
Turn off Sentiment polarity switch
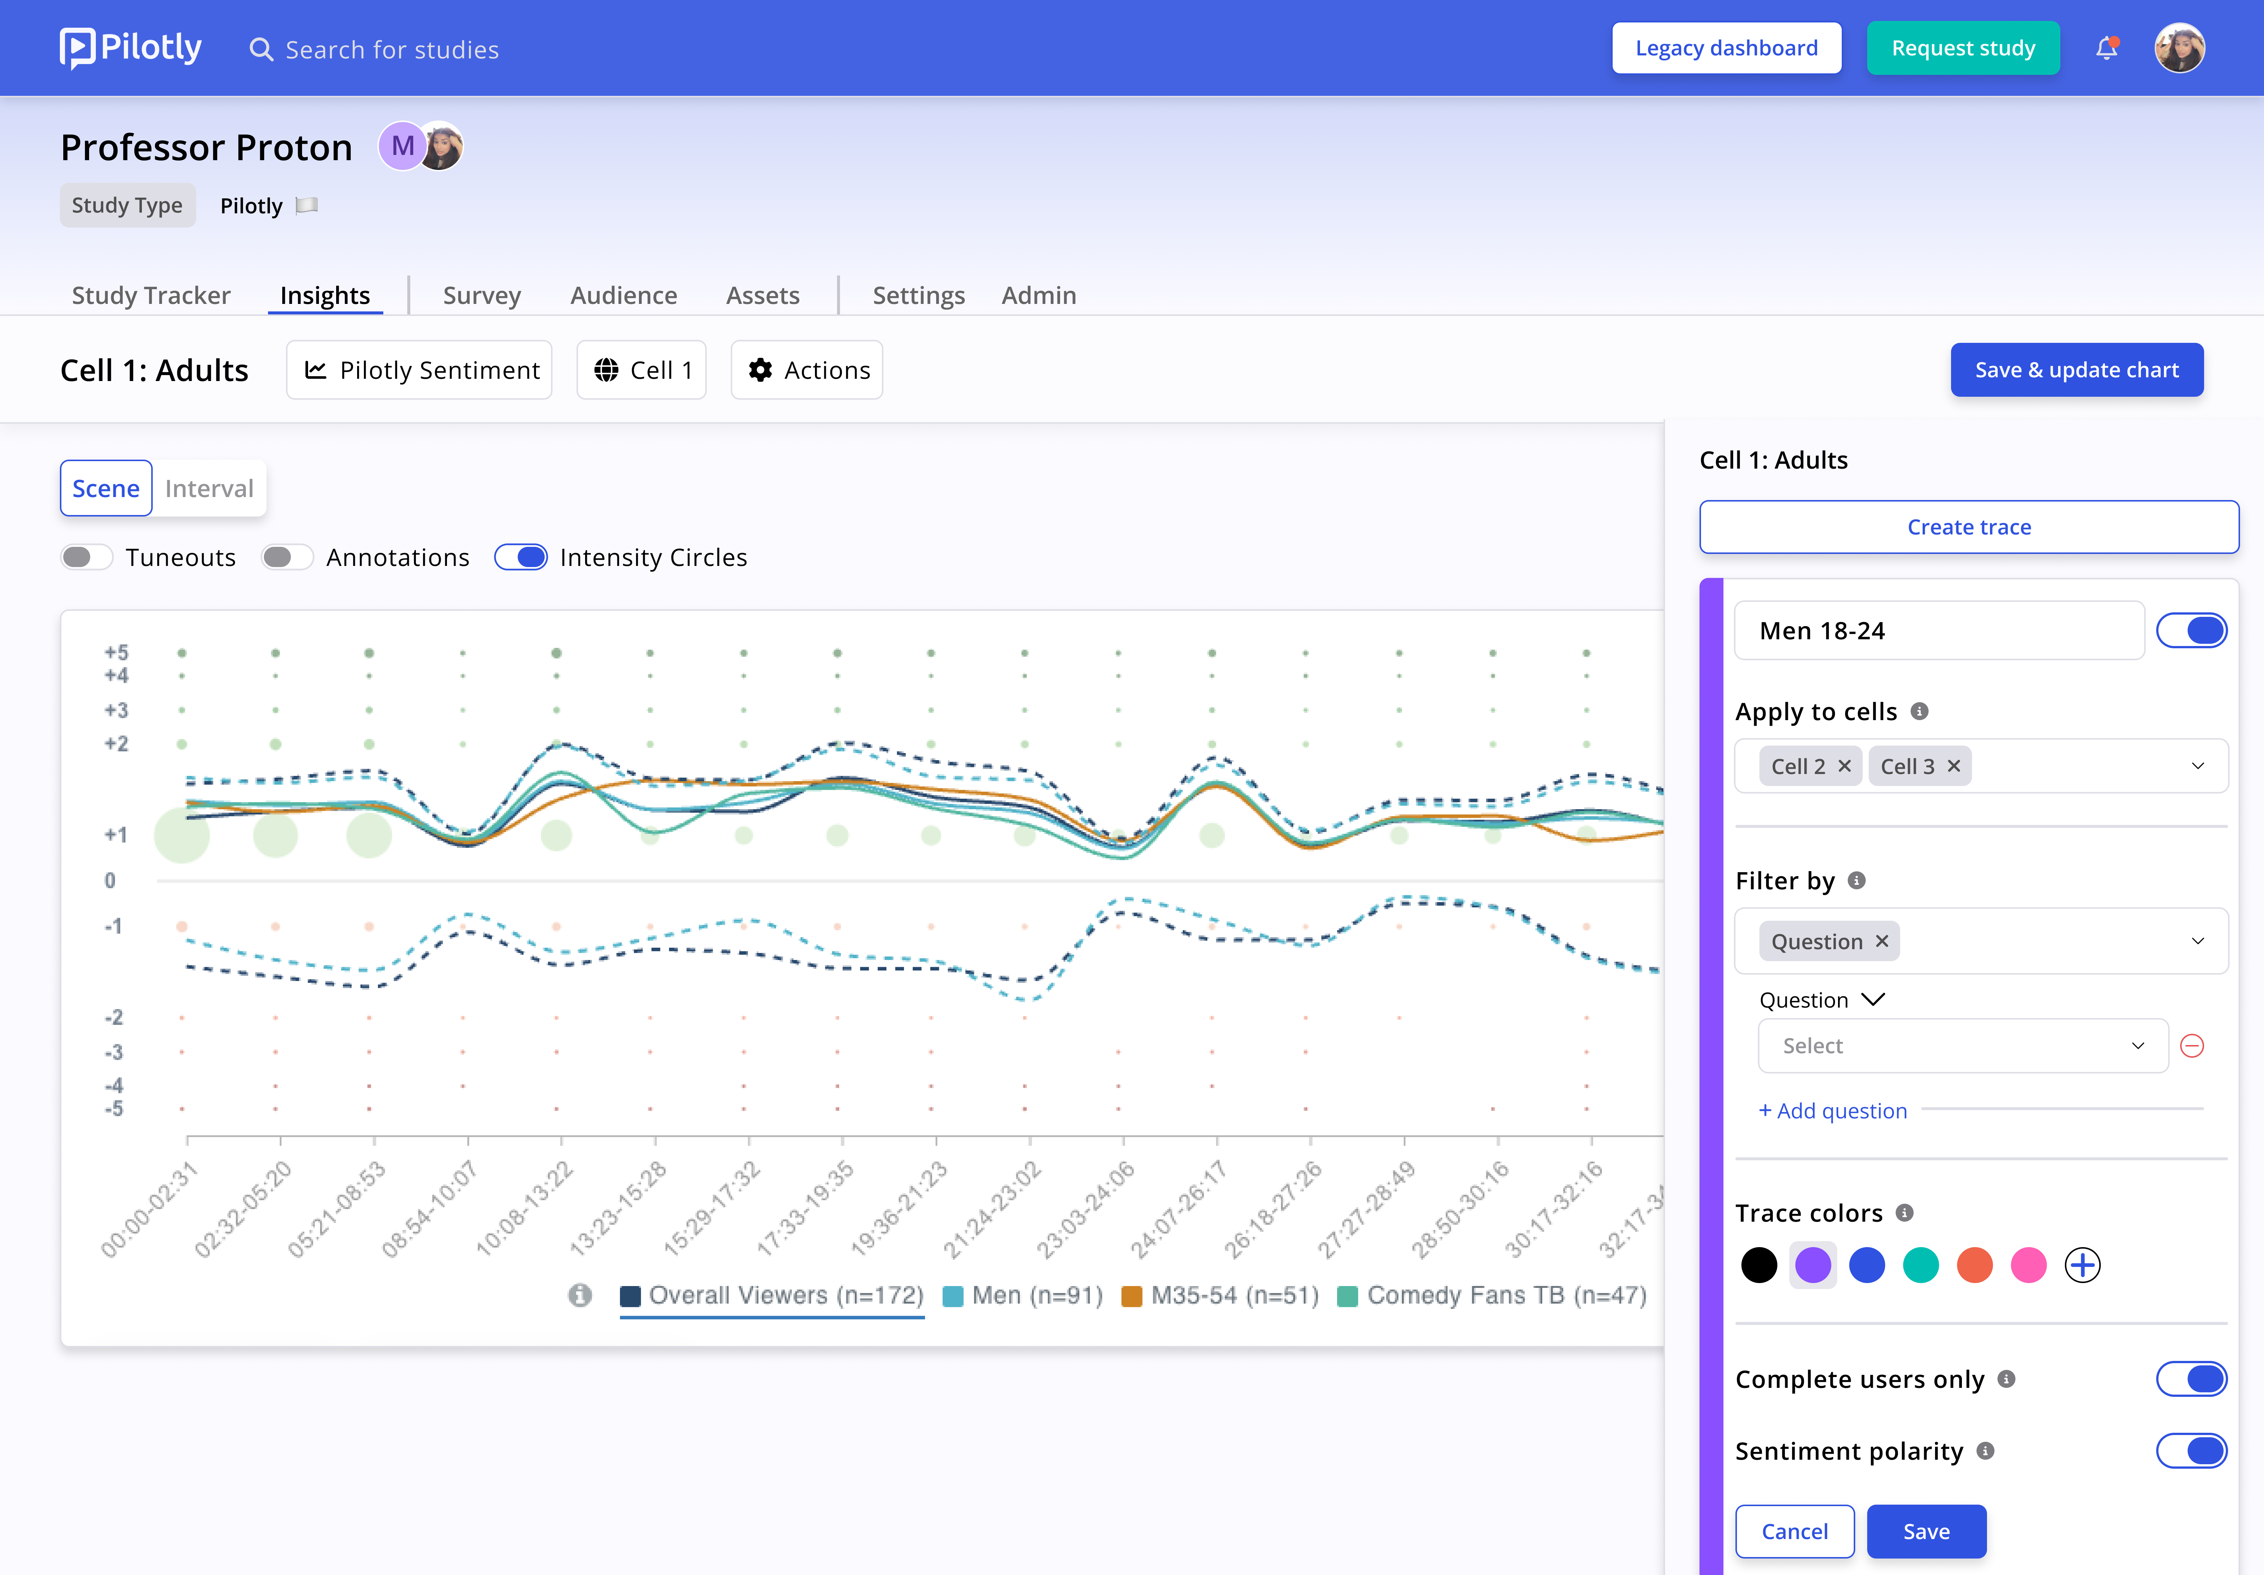point(2192,1451)
